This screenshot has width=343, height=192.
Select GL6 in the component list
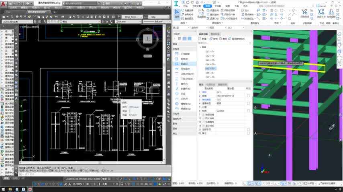pyautogui.click(x=210, y=73)
